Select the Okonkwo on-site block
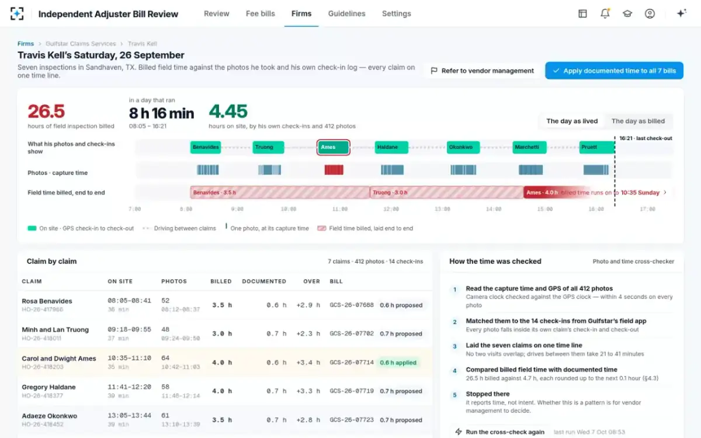The height and width of the screenshot is (438, 701). pyautogui.click(x=463, y=147)
